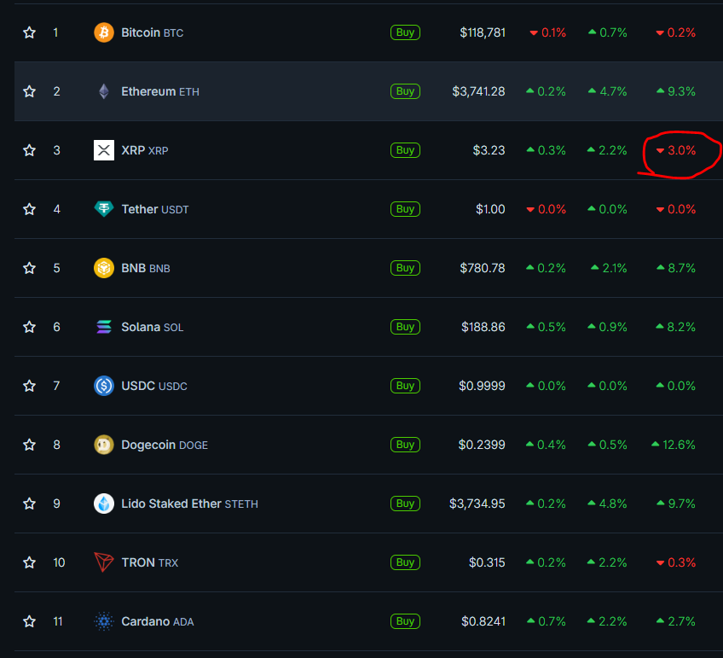This screenshot has height=658, width=723.
Task: Click the XRP logo icon
Action: click(104, 150)
